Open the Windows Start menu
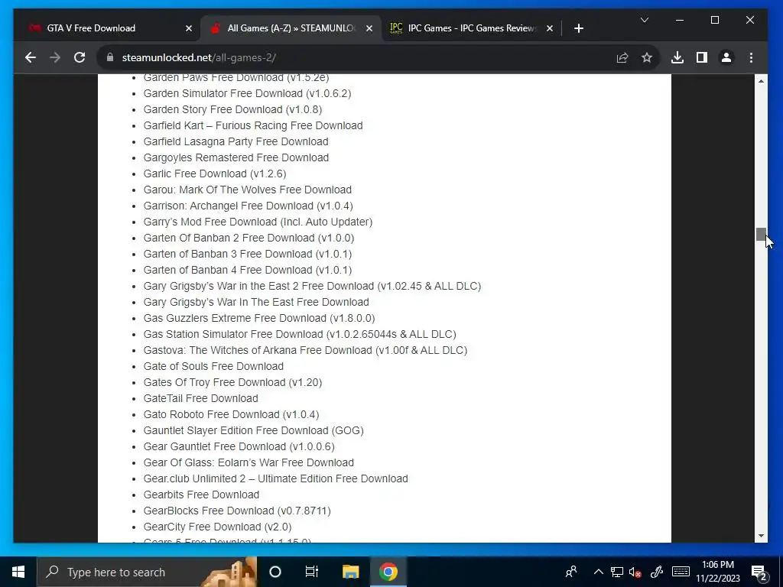 pos(18,572)
